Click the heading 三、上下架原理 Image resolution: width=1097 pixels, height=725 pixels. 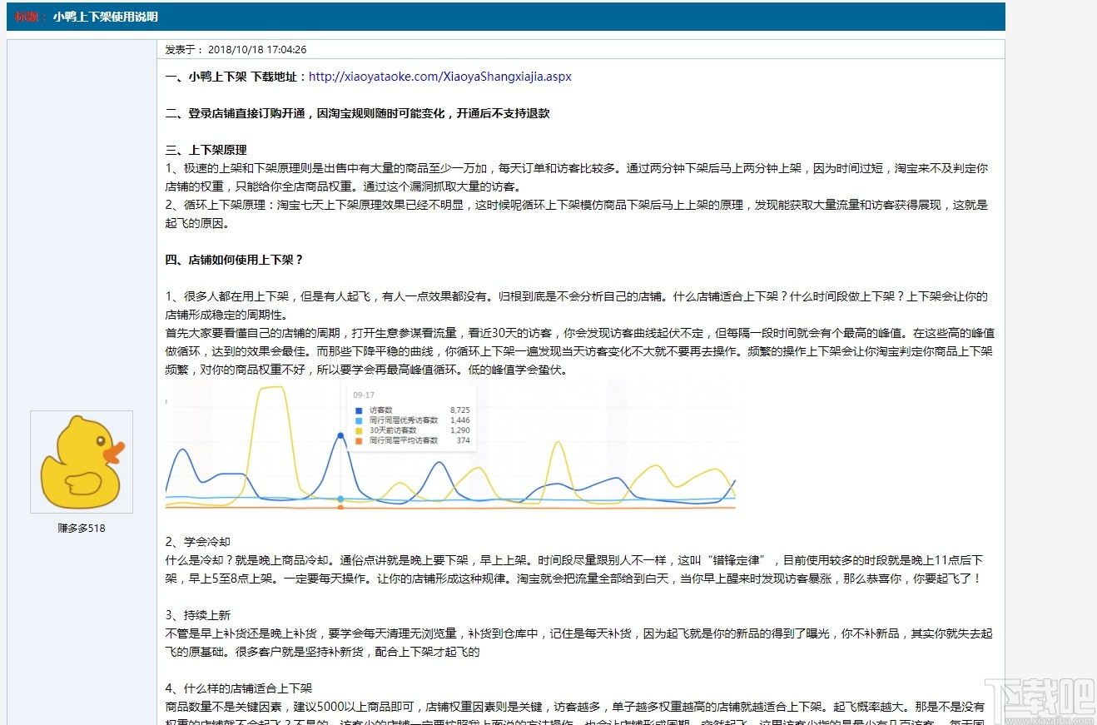point(206,150)
